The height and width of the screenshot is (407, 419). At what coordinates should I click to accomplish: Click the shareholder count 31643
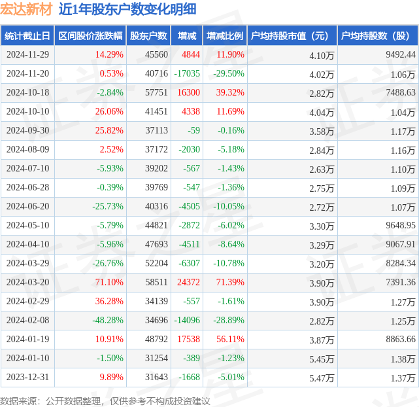[157, 378]
